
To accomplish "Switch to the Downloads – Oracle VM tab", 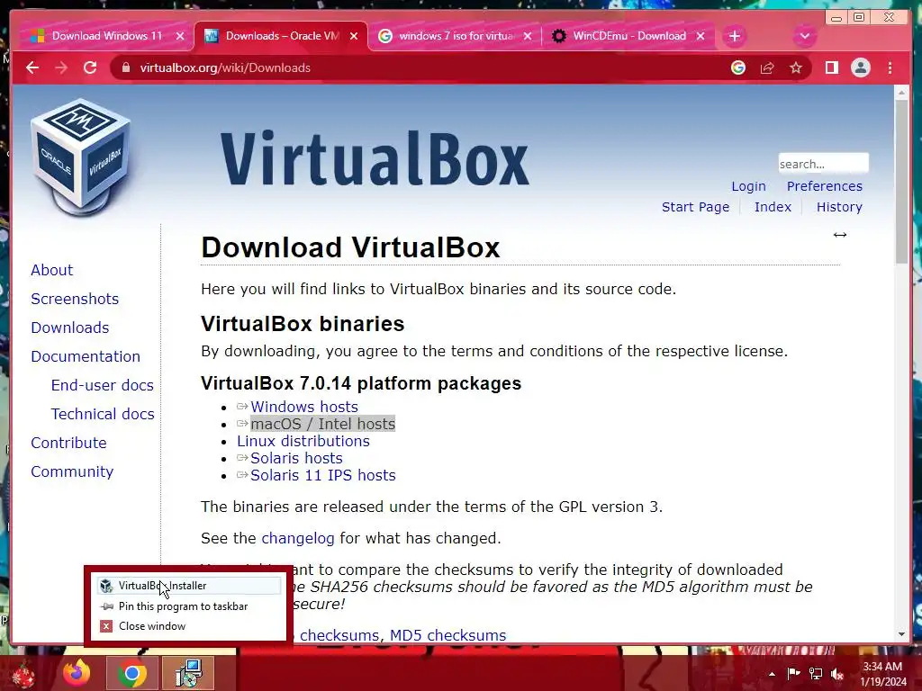I will coord(281,36).
